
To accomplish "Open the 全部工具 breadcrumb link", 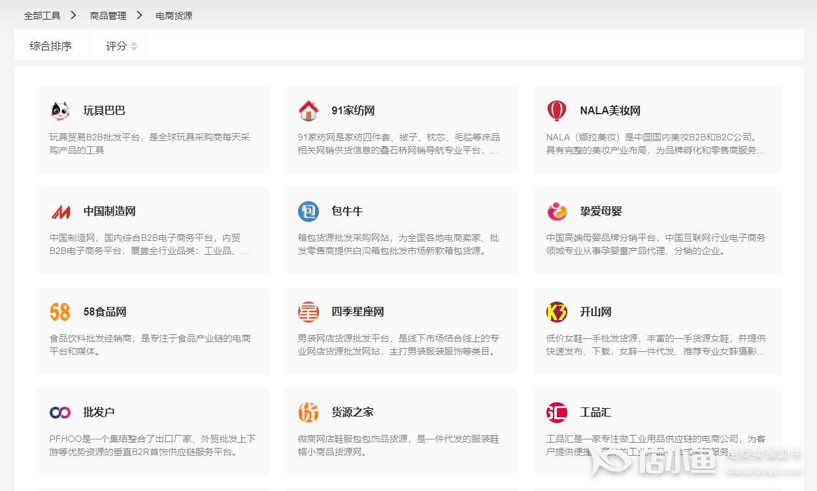I will point(42,15).
